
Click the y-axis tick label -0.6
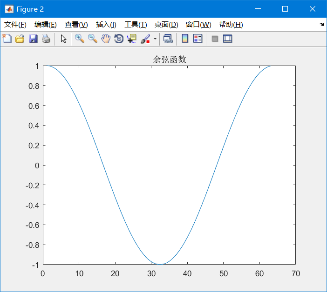32,225
